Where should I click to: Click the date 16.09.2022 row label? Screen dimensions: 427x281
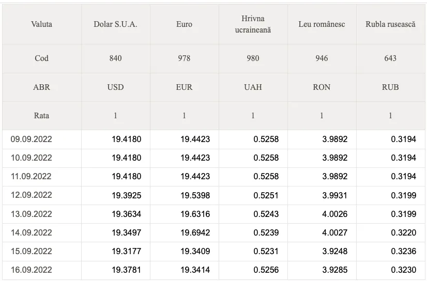pos(32,270)
